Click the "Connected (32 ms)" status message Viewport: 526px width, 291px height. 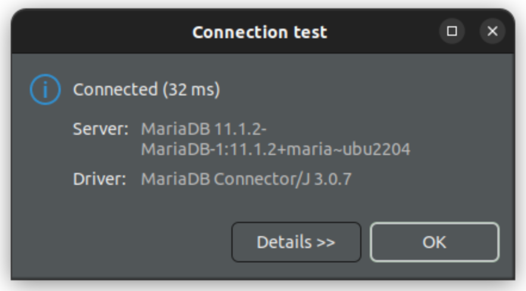[147, 90]
